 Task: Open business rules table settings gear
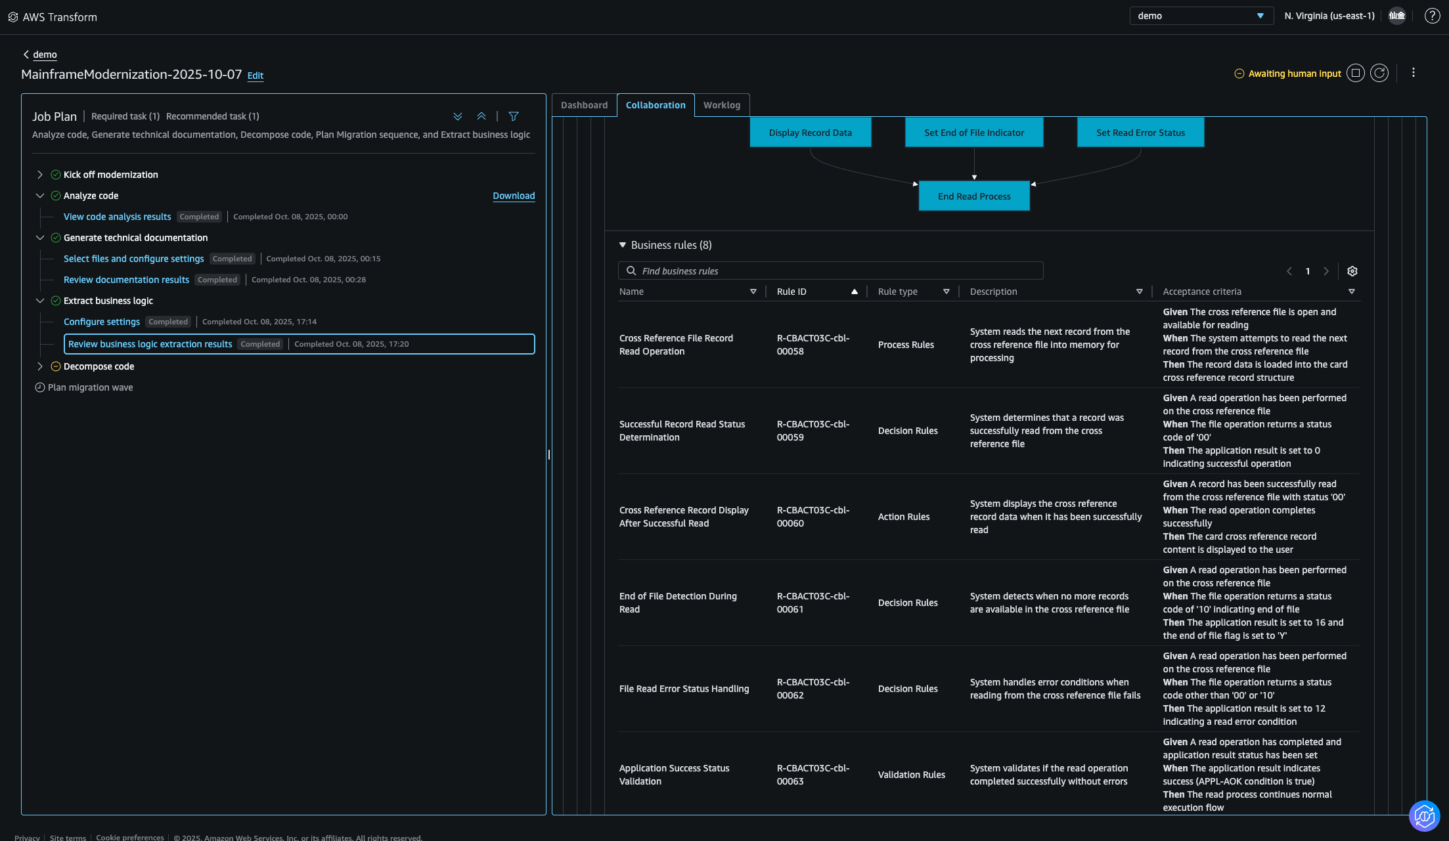[x=1352, y=271]
